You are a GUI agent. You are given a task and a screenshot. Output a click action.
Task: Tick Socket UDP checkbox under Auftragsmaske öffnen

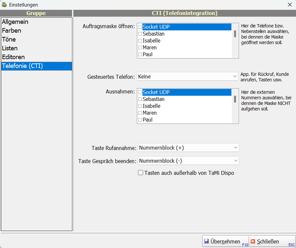pyautogui.click(x=140, y=27)
